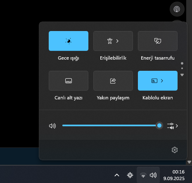Click the down arrow of the window scrollbar
Screen dimensions: 192x183
click(189, 162)
